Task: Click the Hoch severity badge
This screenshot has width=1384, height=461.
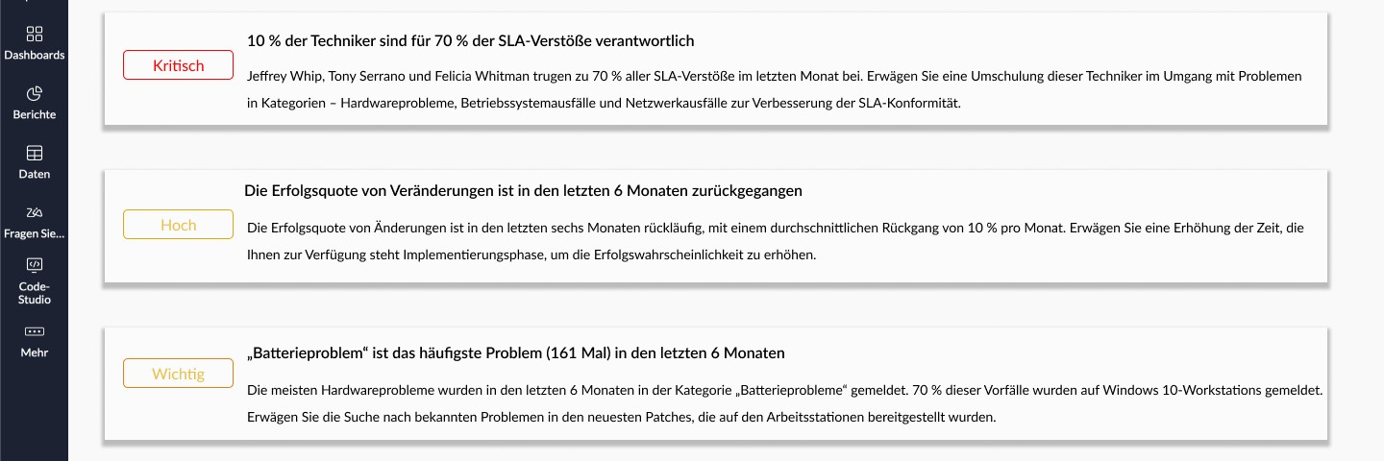Action: click(179, 225)
